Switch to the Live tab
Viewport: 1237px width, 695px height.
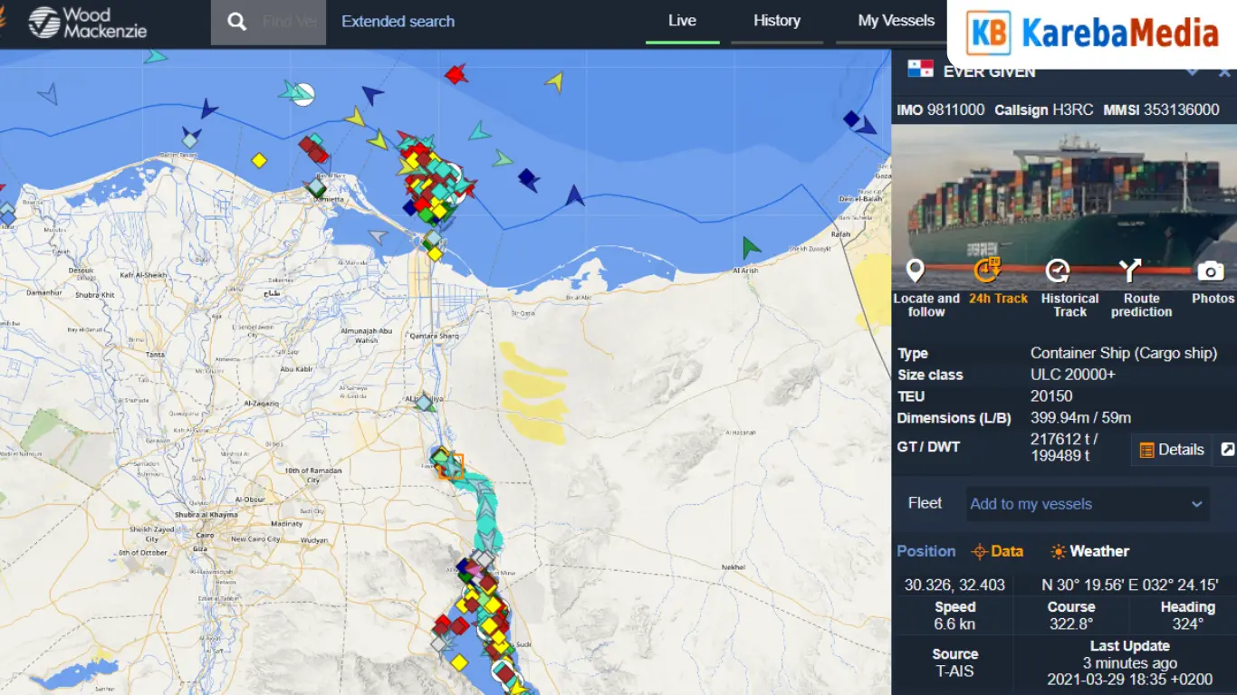click(682, 21)
